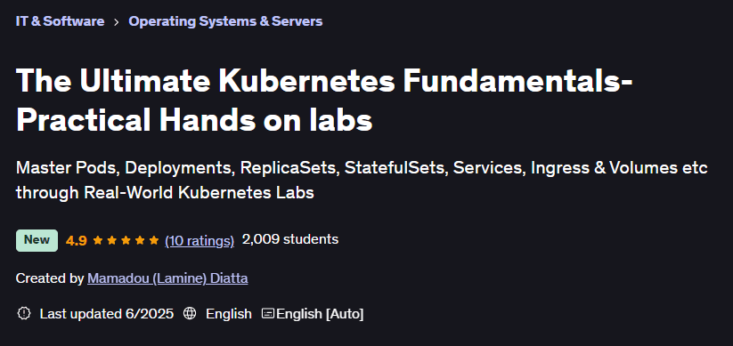Click the globe language icon
Viewport: 733px width, 346px height.
point(190,313)
